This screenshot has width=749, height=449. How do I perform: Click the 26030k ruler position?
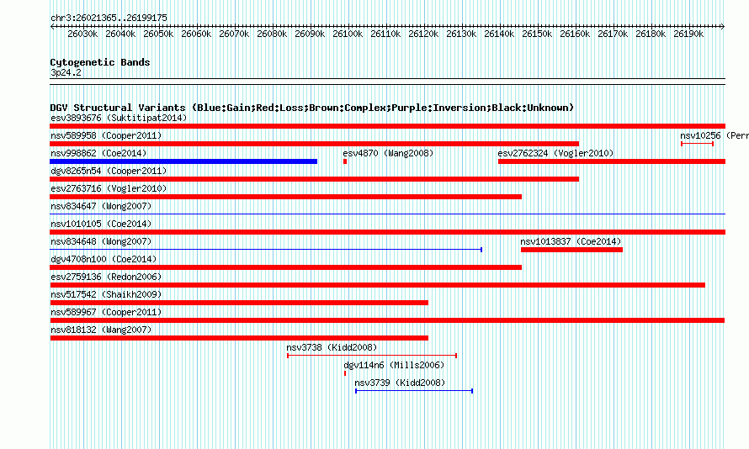coord(82,34)
